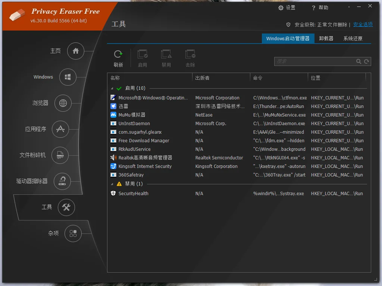Open the 主页 home icon in the sidebar
Viewport: 382px width, 286px height.
click(x=75, y=51)
